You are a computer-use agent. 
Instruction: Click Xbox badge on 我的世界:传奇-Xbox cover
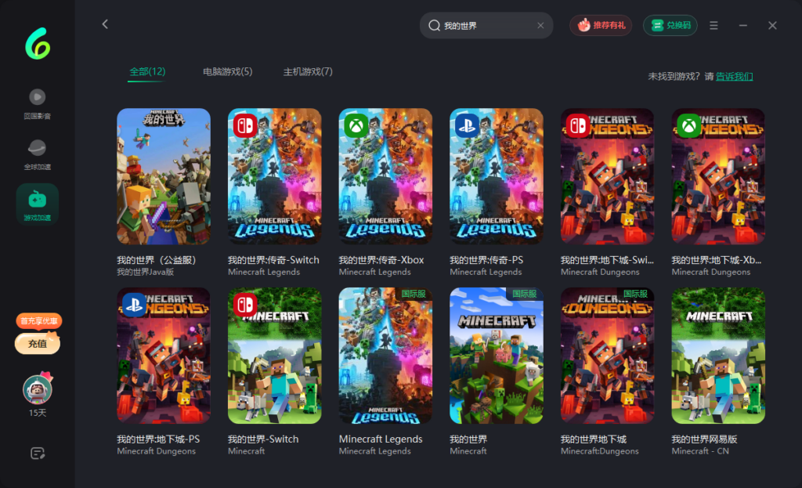pyautogui.click(x=356, y=125)
